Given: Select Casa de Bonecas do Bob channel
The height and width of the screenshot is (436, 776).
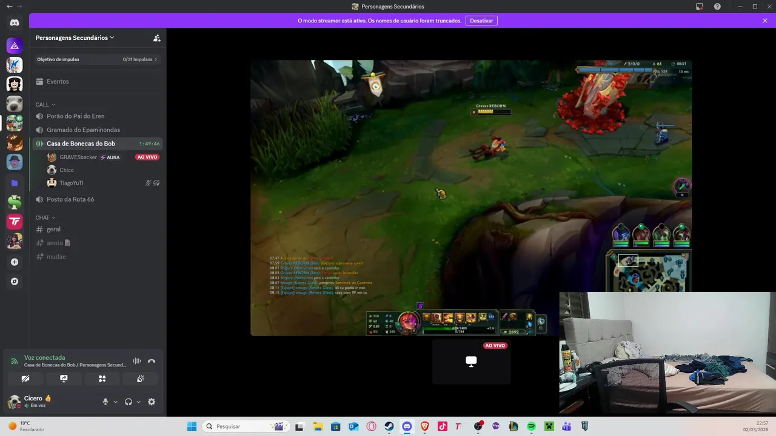Looking at the screenshot, I should pos(98,144).
